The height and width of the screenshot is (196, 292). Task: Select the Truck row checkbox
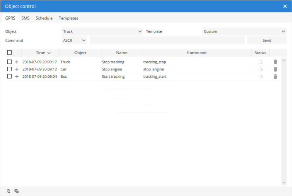pos(9,62)
